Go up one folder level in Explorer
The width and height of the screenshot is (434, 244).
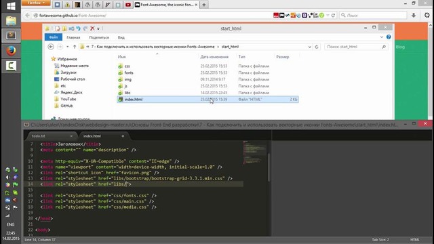[75, 47]
